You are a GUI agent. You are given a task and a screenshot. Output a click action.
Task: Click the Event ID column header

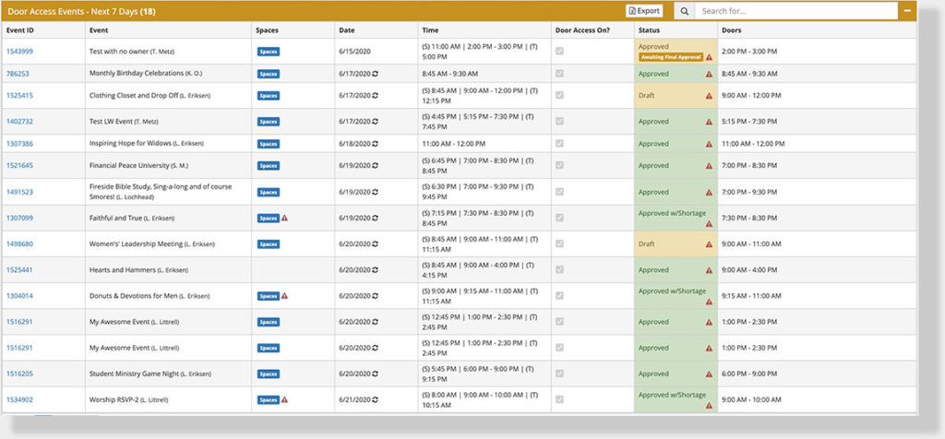20,30
